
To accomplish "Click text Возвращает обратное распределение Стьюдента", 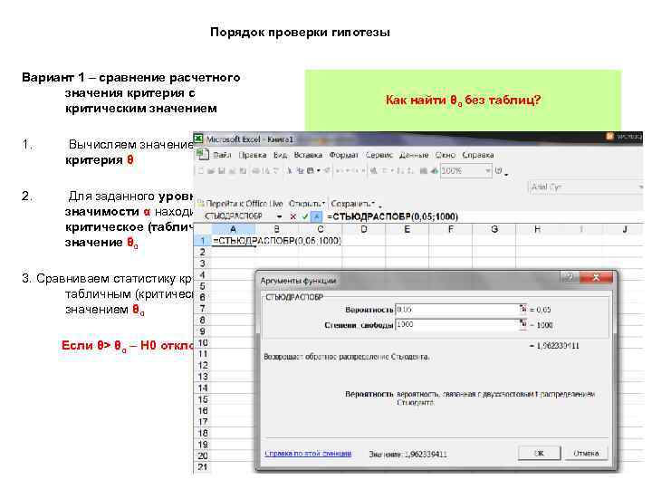I will coord(346,357).
